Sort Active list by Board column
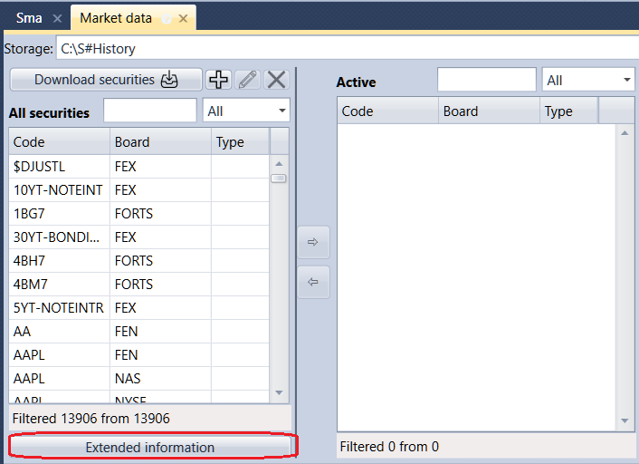This screenshot has width=639, height=464. tap(490, 111)
